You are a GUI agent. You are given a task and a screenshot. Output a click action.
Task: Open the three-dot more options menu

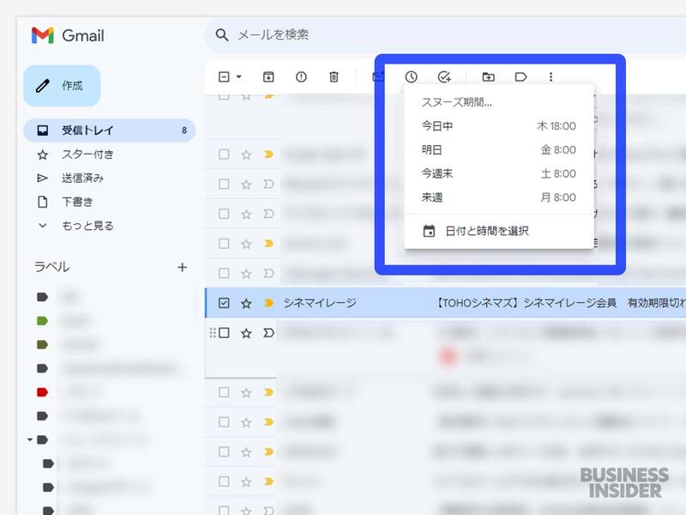(551, 77)
